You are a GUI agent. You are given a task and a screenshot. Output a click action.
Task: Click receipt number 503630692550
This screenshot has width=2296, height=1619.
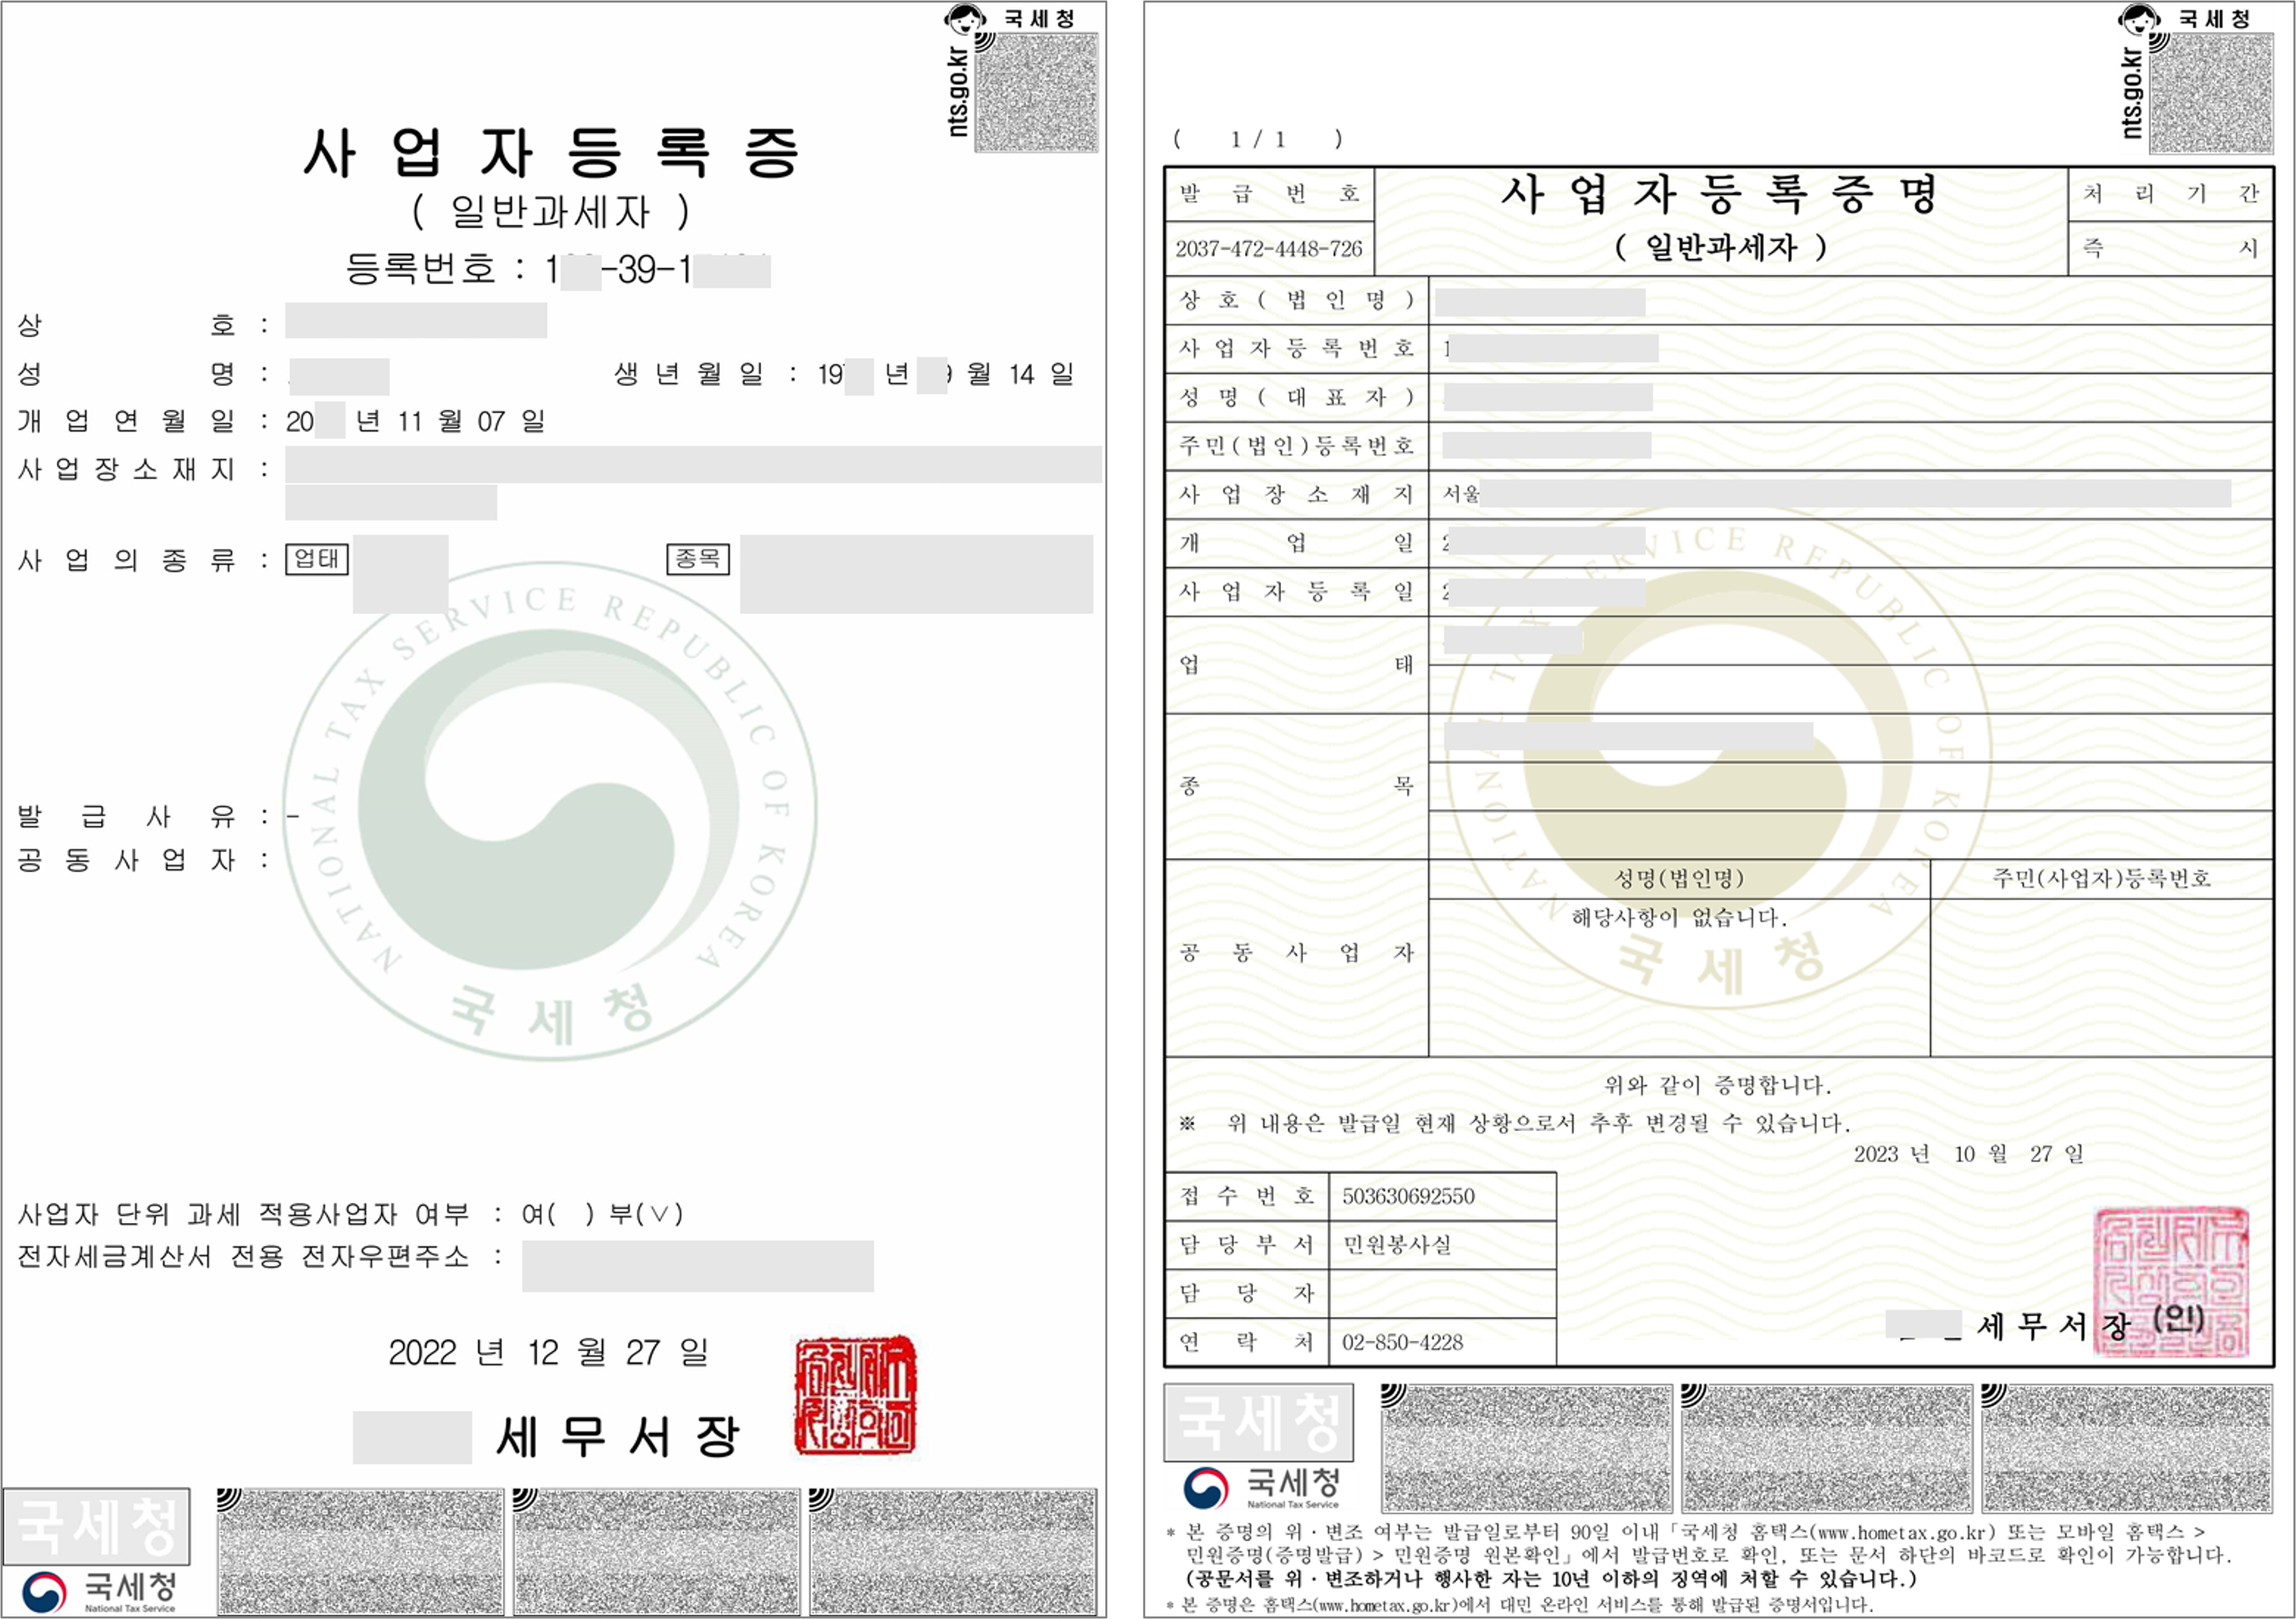click(1408, 1196)
